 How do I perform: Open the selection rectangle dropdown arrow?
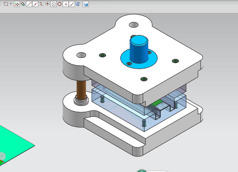(x=11, y=4)
